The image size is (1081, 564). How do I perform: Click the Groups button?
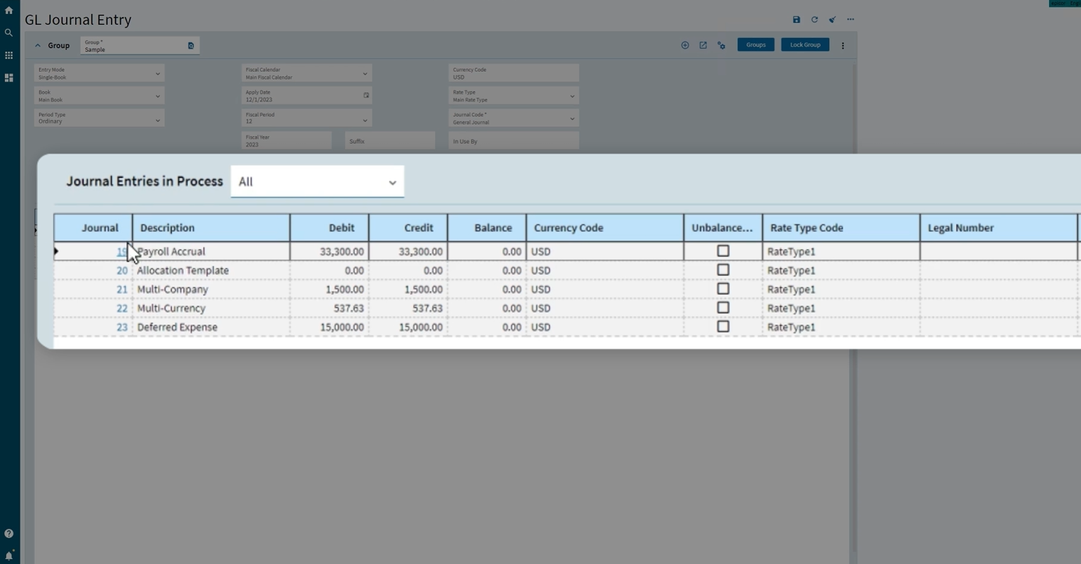coord(756,44)
